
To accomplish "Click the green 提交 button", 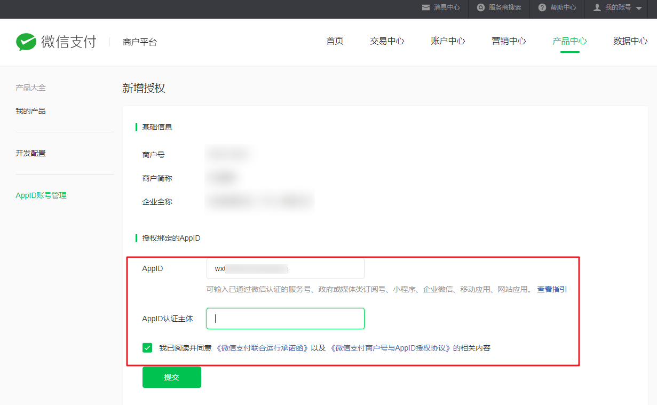I will (x=172, y=377).
